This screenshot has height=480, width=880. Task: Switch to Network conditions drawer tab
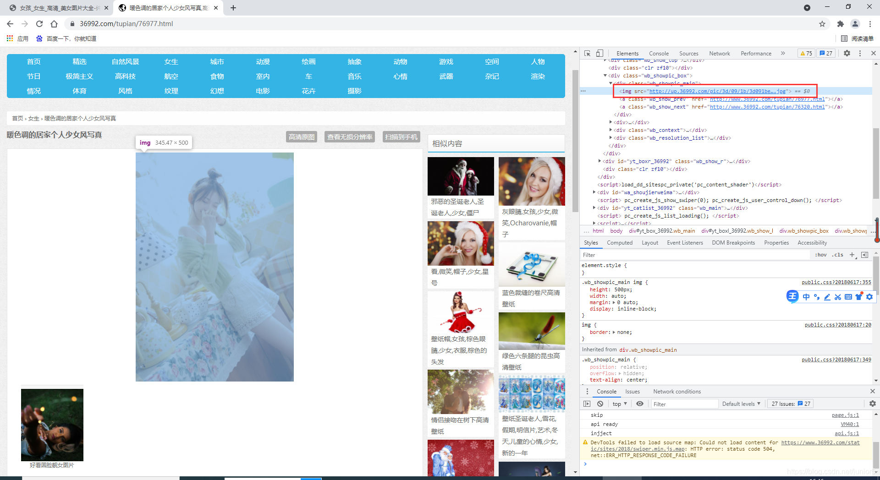[x=677, y=392]
